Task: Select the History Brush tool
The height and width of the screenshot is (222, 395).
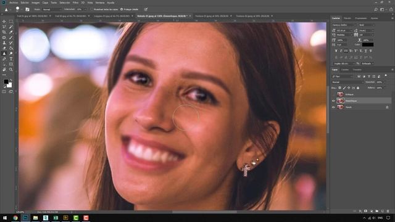Action: (x=11, y=43)
